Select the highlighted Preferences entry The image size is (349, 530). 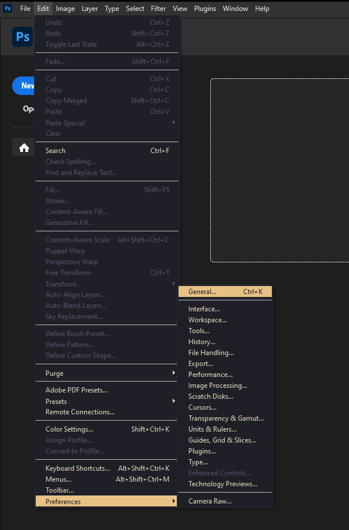click(106, 501)
